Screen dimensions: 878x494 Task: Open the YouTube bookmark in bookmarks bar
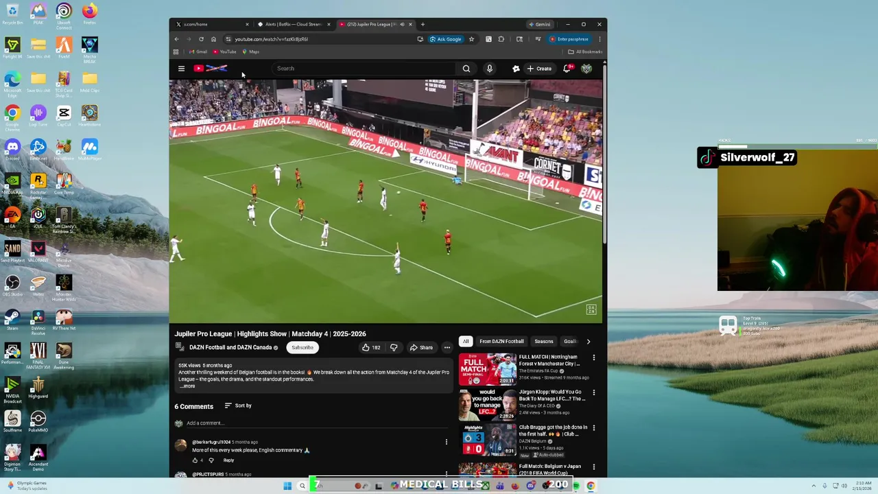click(x=224, y=51)
